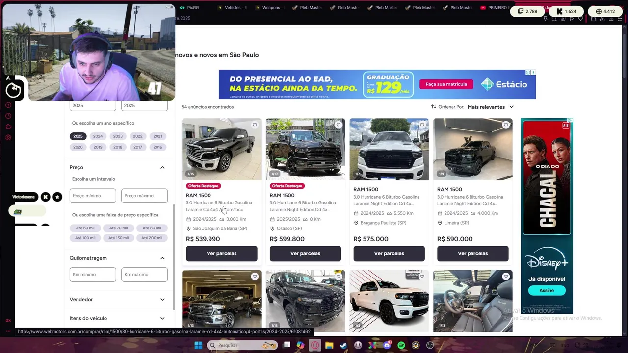Image resolution: width=628 pixels, height=353 pixels.
Task: Click the Kick viewer count badge 1.624
Action: pyautogui.click(x=566, y=11)
